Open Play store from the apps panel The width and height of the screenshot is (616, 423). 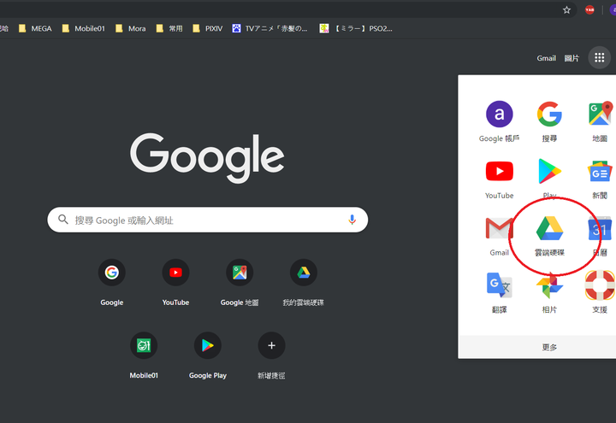pos(549,179)
